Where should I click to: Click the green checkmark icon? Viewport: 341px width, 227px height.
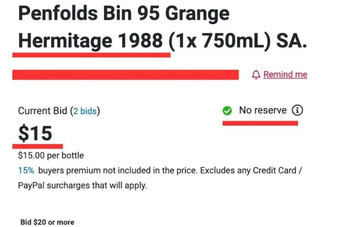point(227,110)
